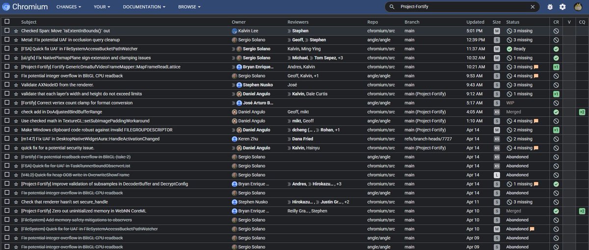This screenshot has width=589, height=250.
Task: Click the bug report icon in header
Action: [550, 7]
